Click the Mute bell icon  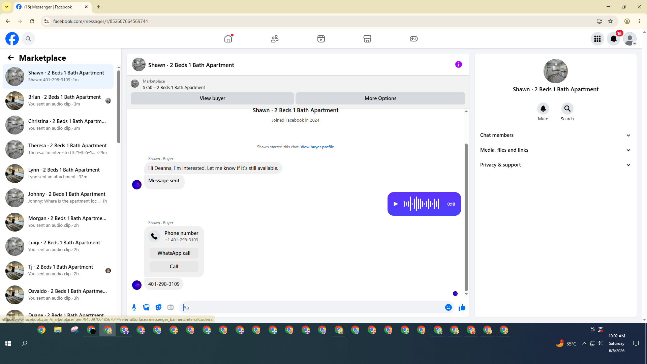point(543,109)
